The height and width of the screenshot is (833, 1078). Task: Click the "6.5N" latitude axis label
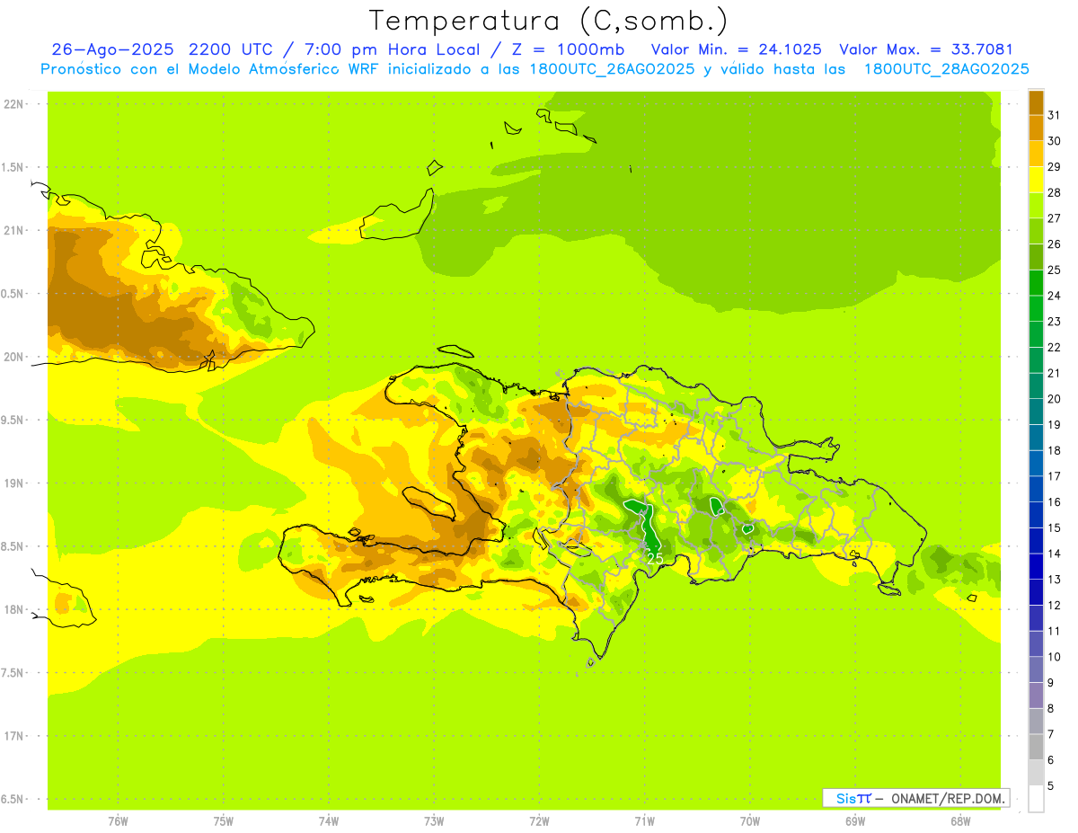[13, 799]
